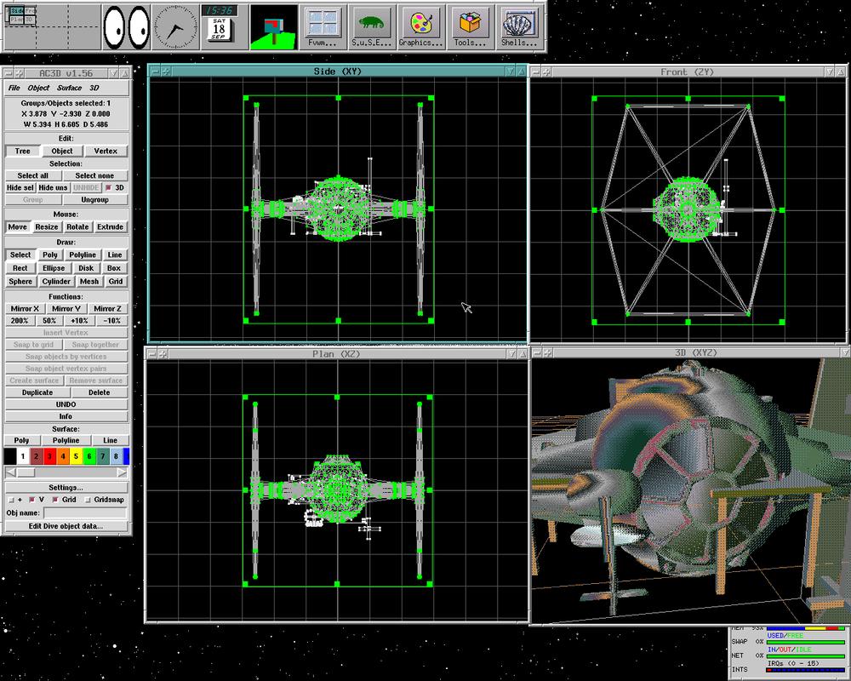Open the Shells seashell launcher
The image size is (851, 681).
point(519,27)
